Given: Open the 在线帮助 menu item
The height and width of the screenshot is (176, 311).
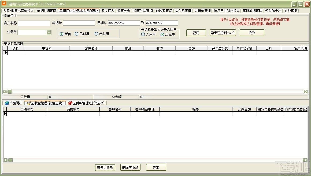Looking at the screenshot, I should click(x=291, y=11).
